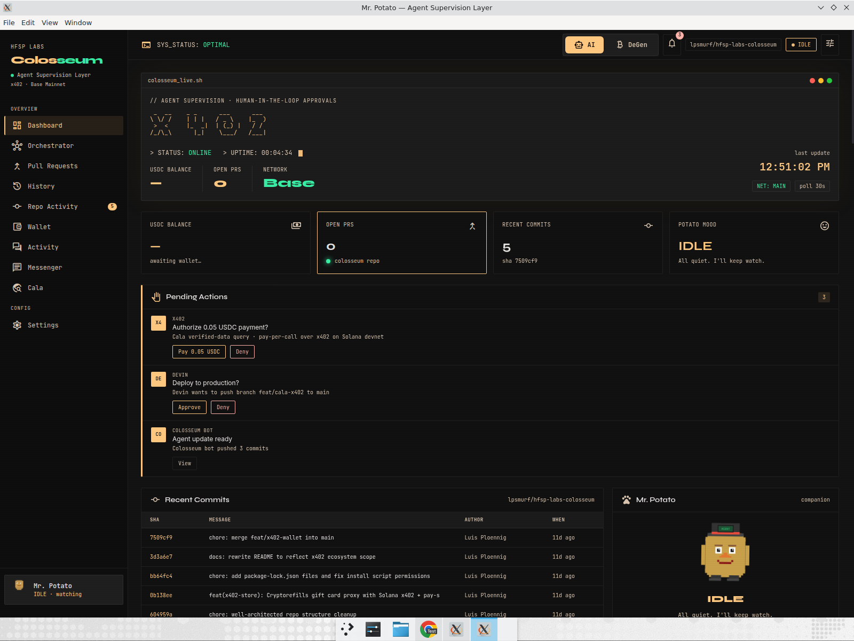Click commit SHA 7509cf9

(x=161, y=538)
